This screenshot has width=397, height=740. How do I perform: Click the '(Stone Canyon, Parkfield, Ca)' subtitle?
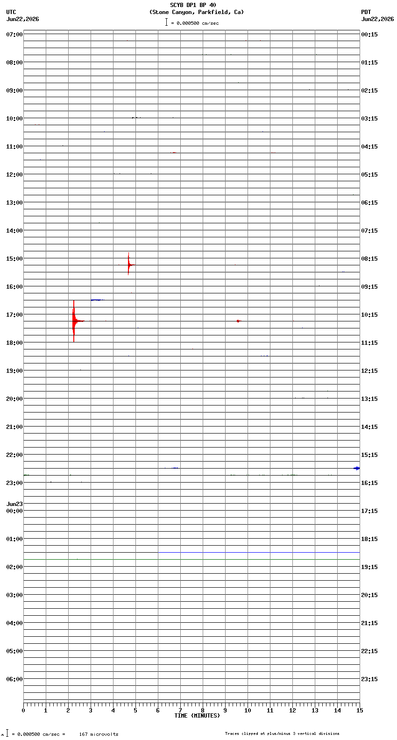(197, 12)
